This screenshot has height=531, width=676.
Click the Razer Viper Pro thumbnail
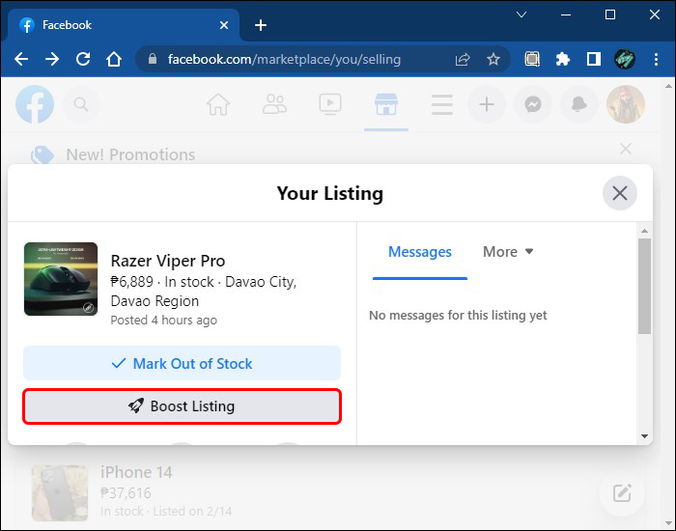tap(61, 279)
